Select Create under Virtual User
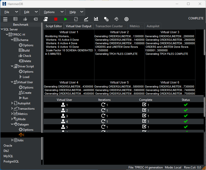Viewport: 206px width, 170px height. point(25,93)
